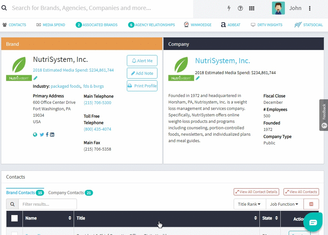
Task: Switch to the Brand Contacts tab
Action: [25, 192]
